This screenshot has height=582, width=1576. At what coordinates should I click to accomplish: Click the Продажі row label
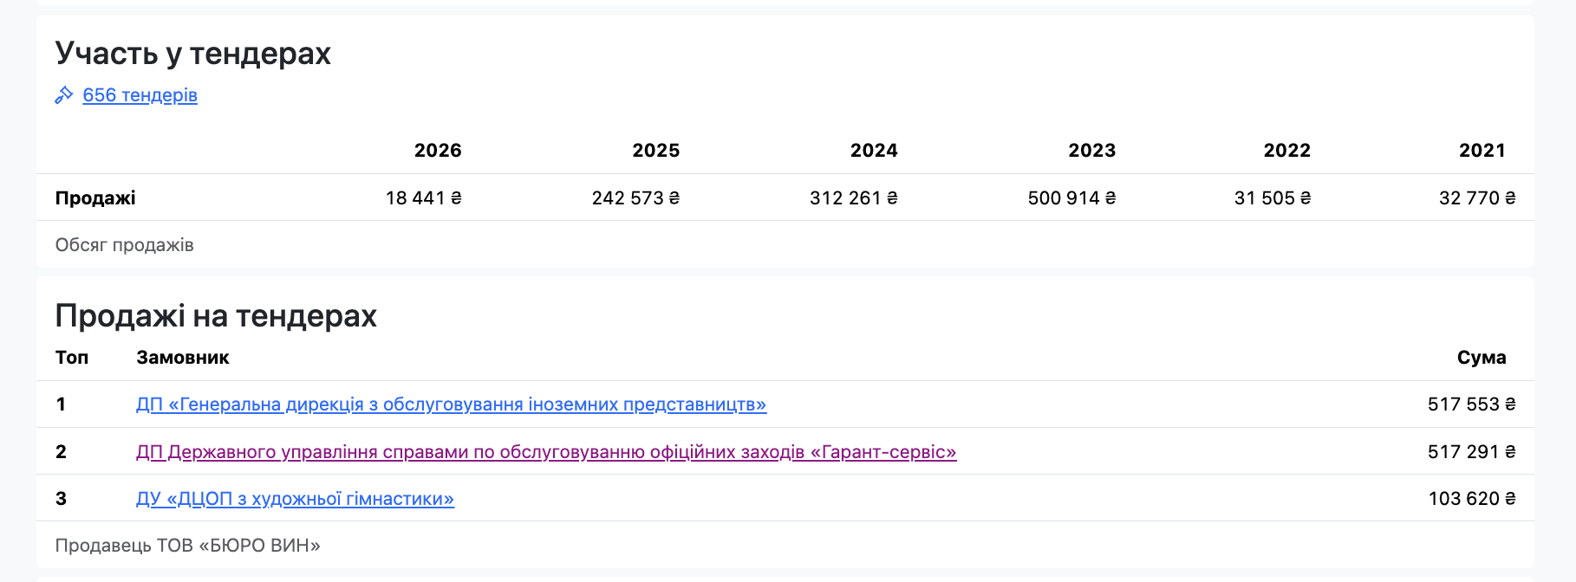95,198
